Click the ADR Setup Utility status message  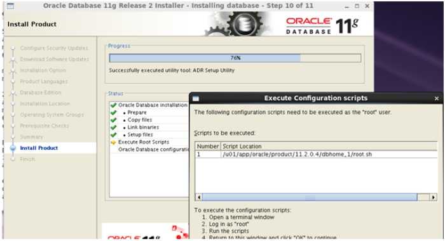point(172,70)
